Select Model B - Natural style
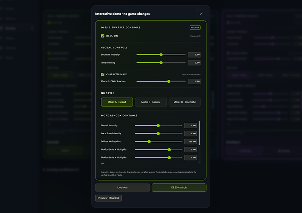The height and width of the screenshot is (213, 302). pyautogui.click(x=151, y=102)
